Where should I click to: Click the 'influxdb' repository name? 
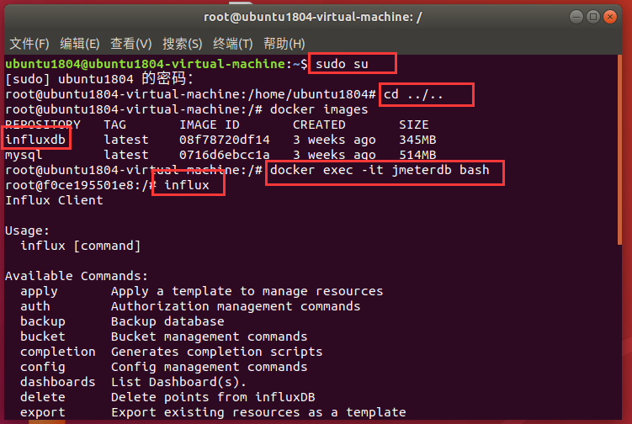pyautogui.click(x=35, y=140)
